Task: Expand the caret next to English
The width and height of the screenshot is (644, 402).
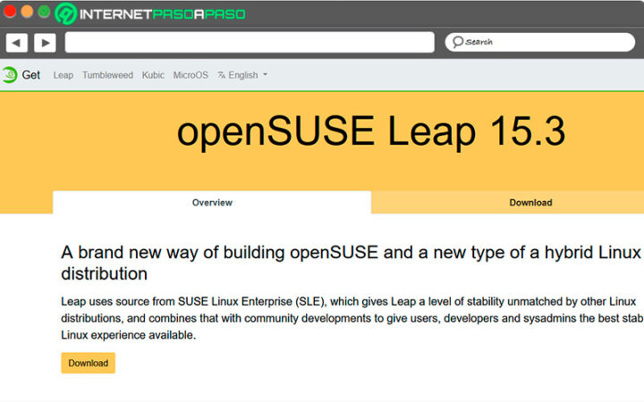Action: coord(265,75)
